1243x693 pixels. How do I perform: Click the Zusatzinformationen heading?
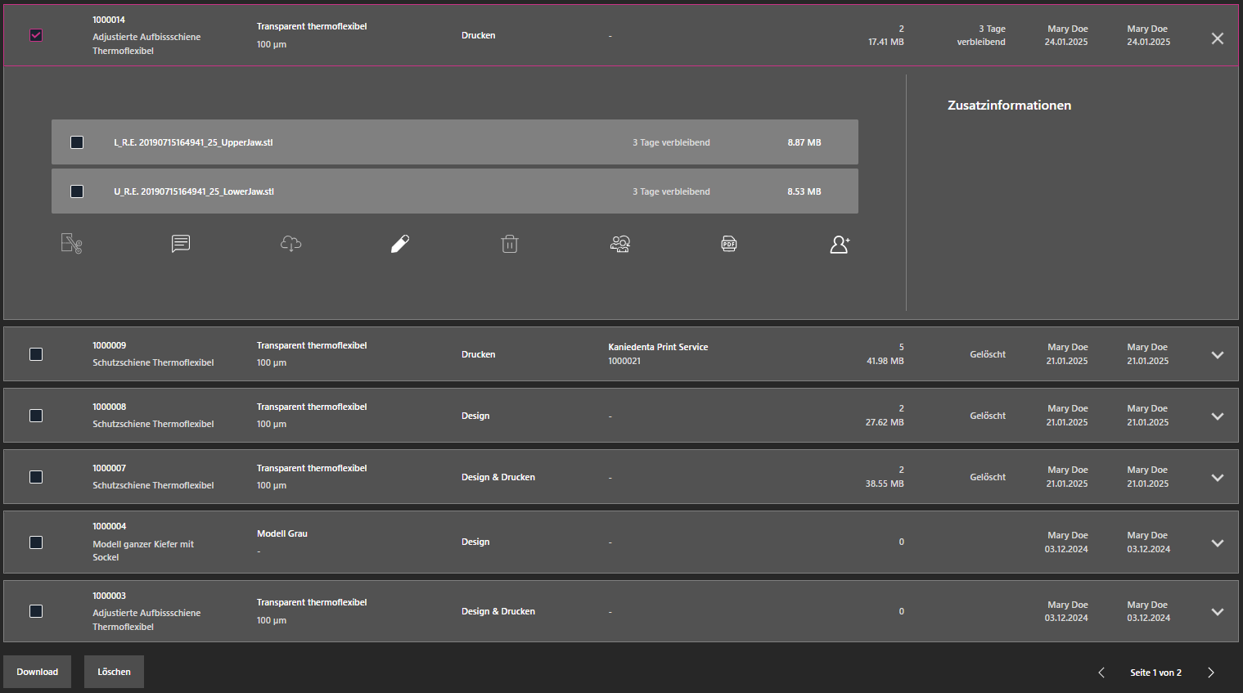coord(1009,106)
